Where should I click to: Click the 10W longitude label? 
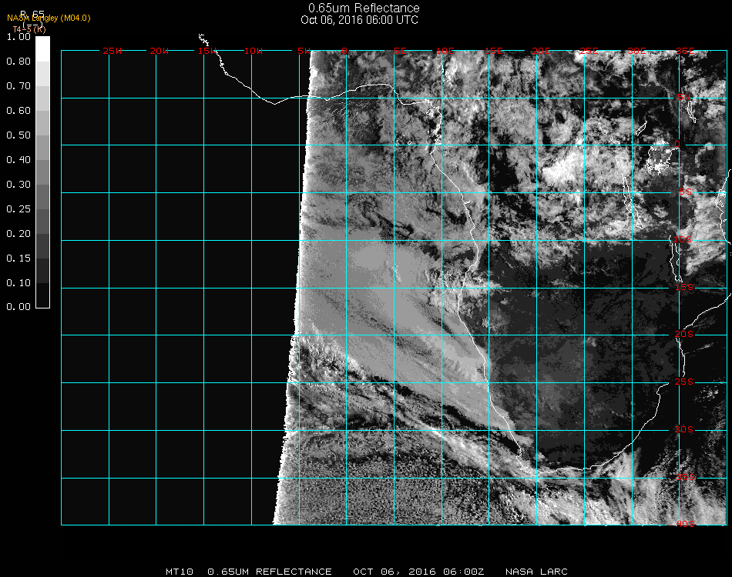tap(254, 51)
